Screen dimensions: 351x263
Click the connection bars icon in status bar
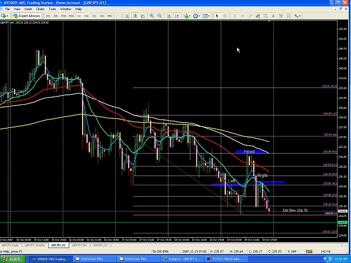[x=309, y=252]
